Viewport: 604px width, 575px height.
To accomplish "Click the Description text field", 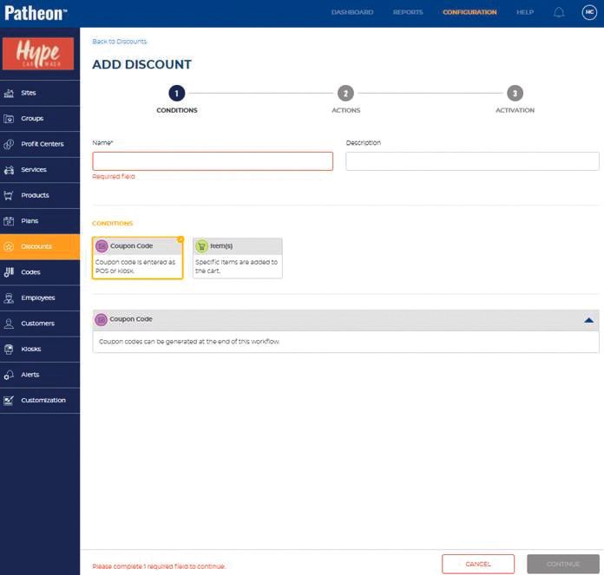I will [472, 161].
